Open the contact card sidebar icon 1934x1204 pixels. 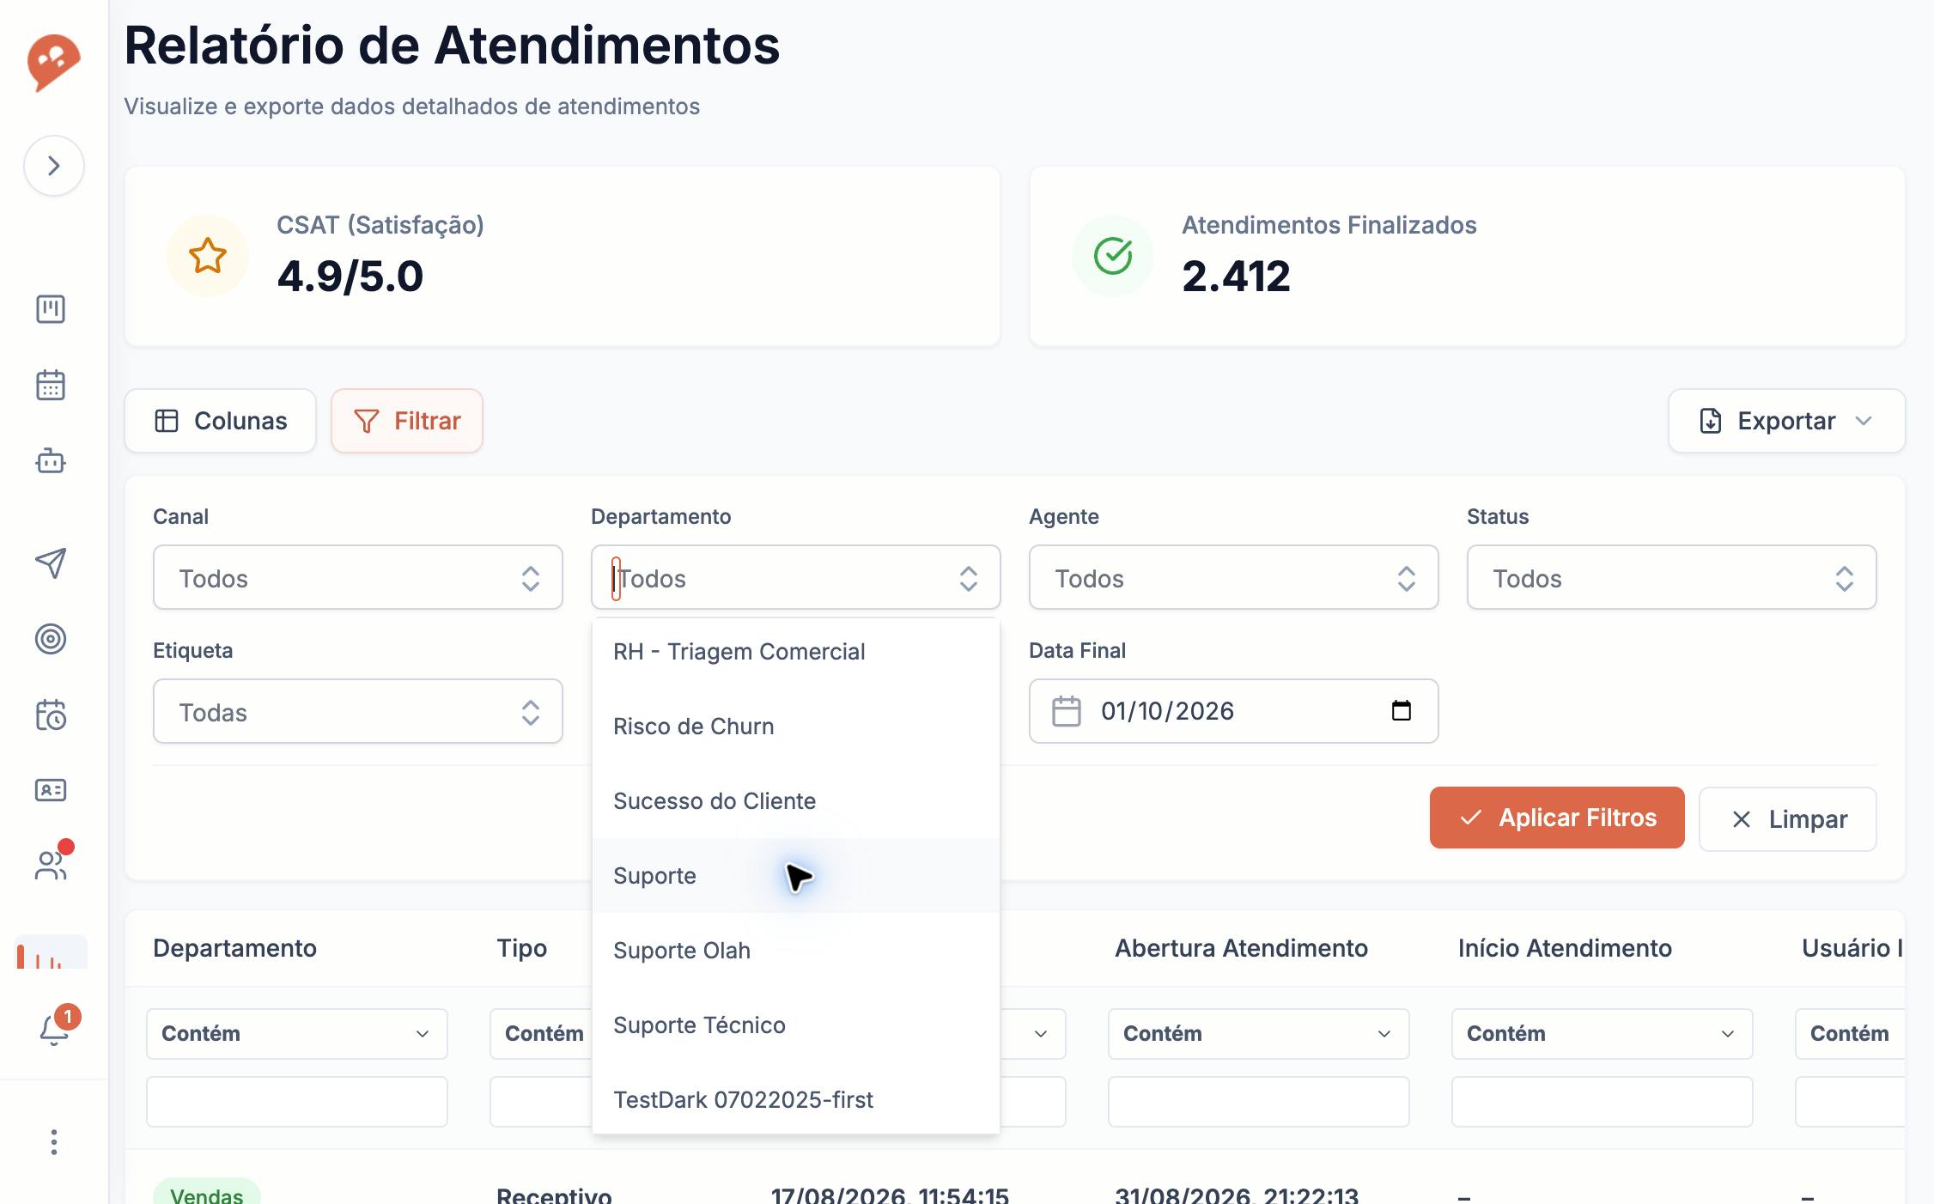pos(51,790)
